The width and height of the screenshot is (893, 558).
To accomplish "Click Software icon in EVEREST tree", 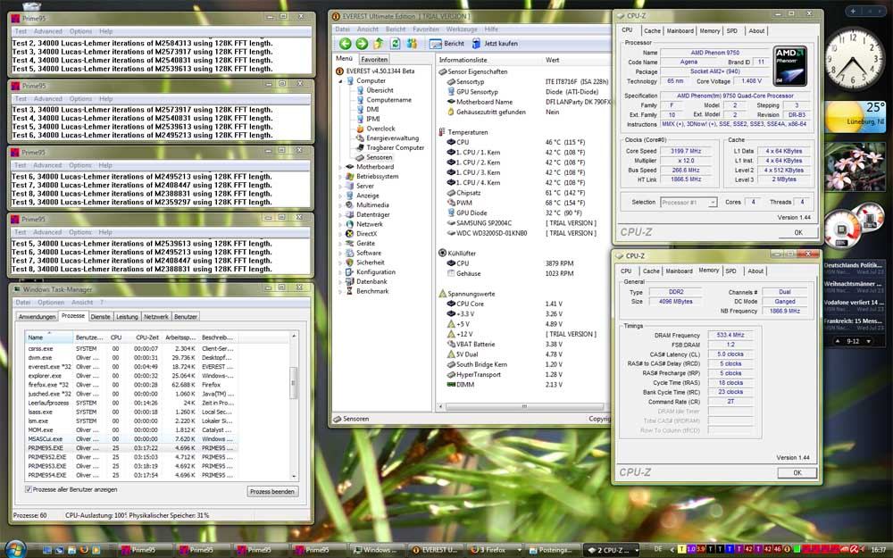I will (350, 253).
